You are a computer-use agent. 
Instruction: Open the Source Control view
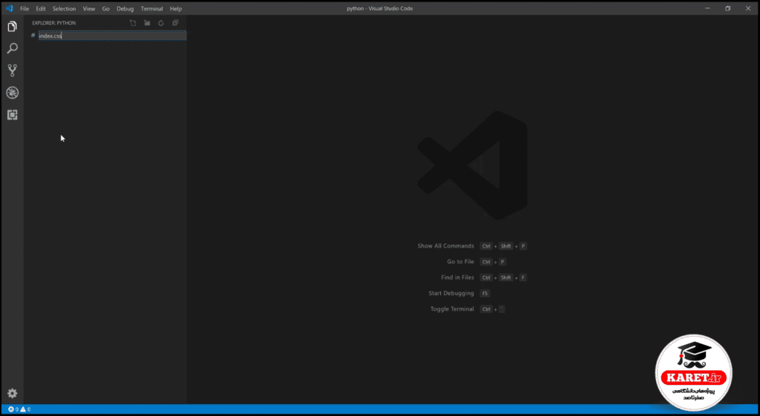click(x=12, y=70)
